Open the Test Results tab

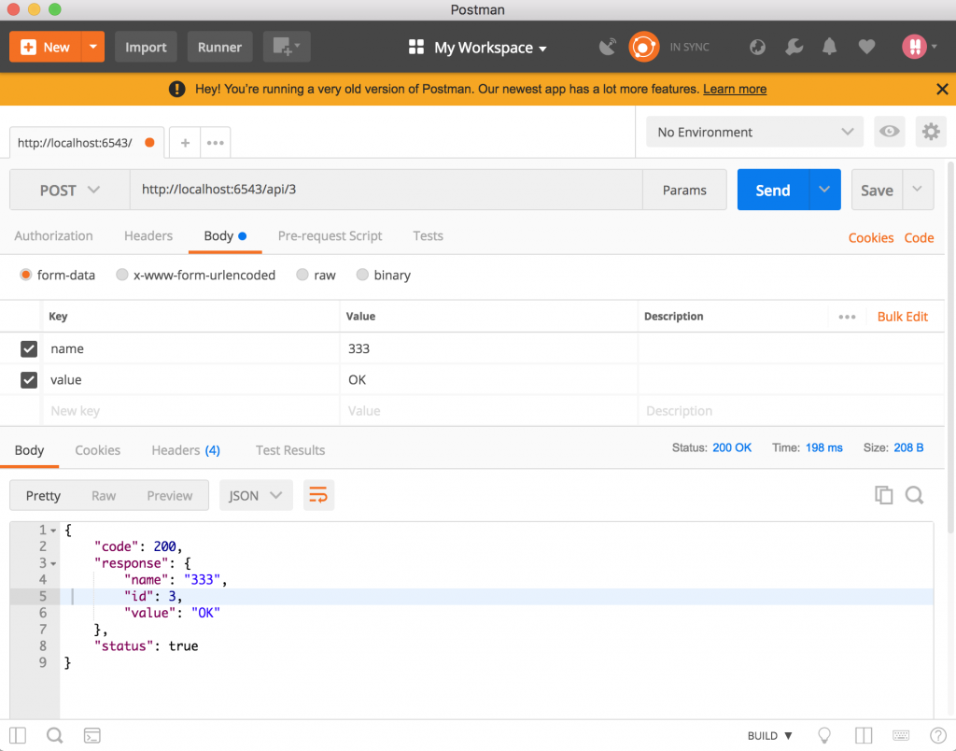pos(290,450)
